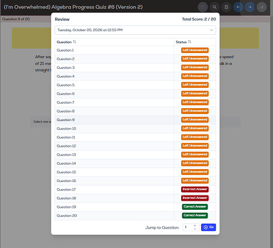Image resolution: width=273 pixels, height=248 pixels.
Task: Click Left Unanswered badge for Question 1
Action: (x=195, y=50)
